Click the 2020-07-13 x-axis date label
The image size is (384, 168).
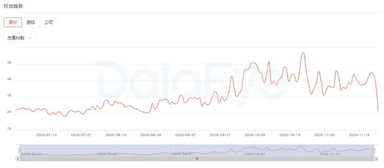click(47, 135)
